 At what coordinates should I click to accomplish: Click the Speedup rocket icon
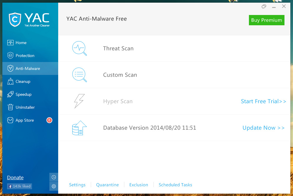10,94
